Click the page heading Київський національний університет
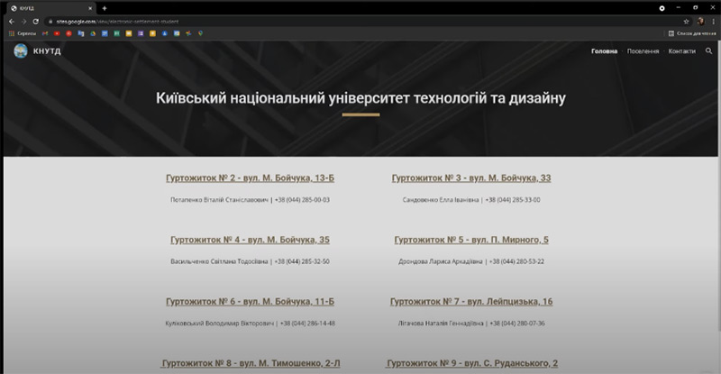 pyautogui.click(x=360, y=98)
